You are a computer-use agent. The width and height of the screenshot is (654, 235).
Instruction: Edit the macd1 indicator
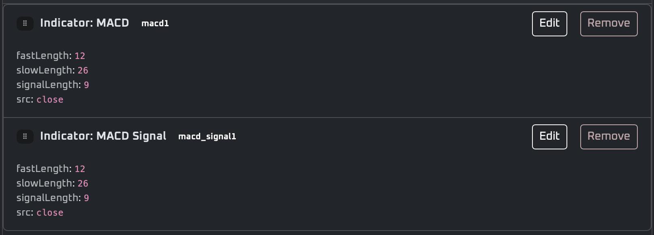549,24
